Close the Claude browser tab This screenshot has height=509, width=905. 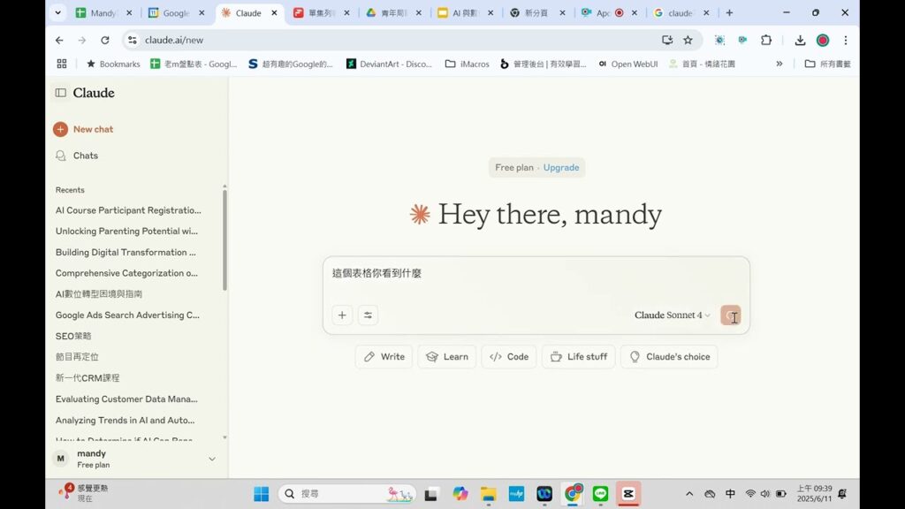click(274, 12)
